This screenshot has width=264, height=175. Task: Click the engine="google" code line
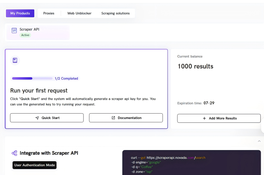146,162
